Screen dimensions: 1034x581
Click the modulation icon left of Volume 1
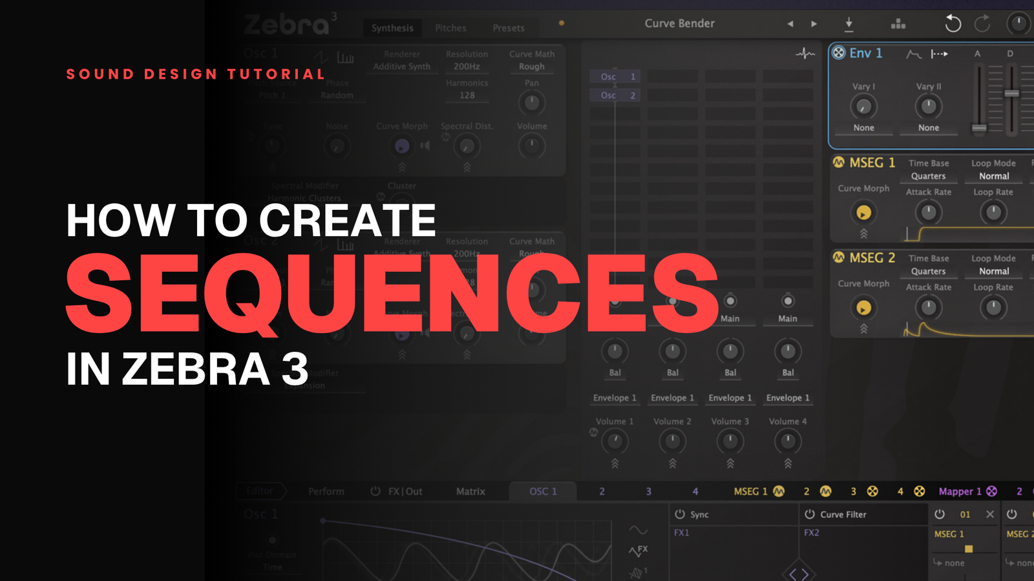point(593,433)
